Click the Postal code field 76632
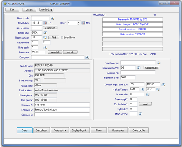Screen dimensions: 182x147 (x=45, y=85)
